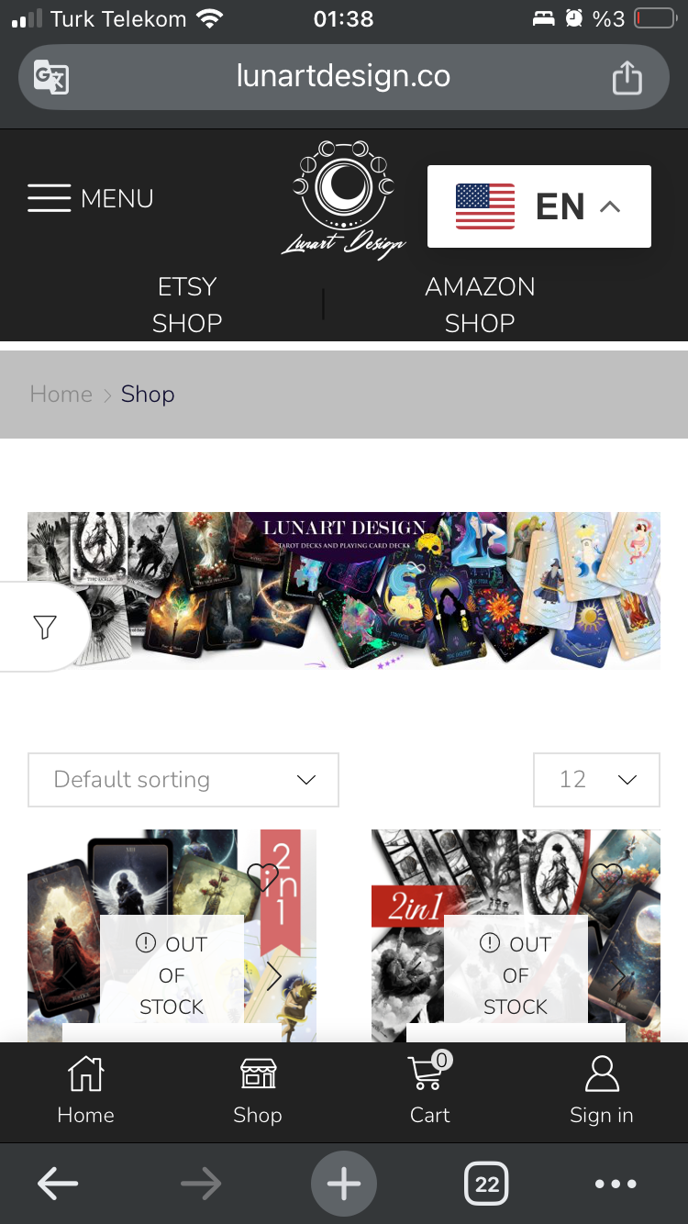The width and height of the screenshot is (688, 1224).
Task: Show next image of first product
Action: pyautogui.click(x=273, y=976)
